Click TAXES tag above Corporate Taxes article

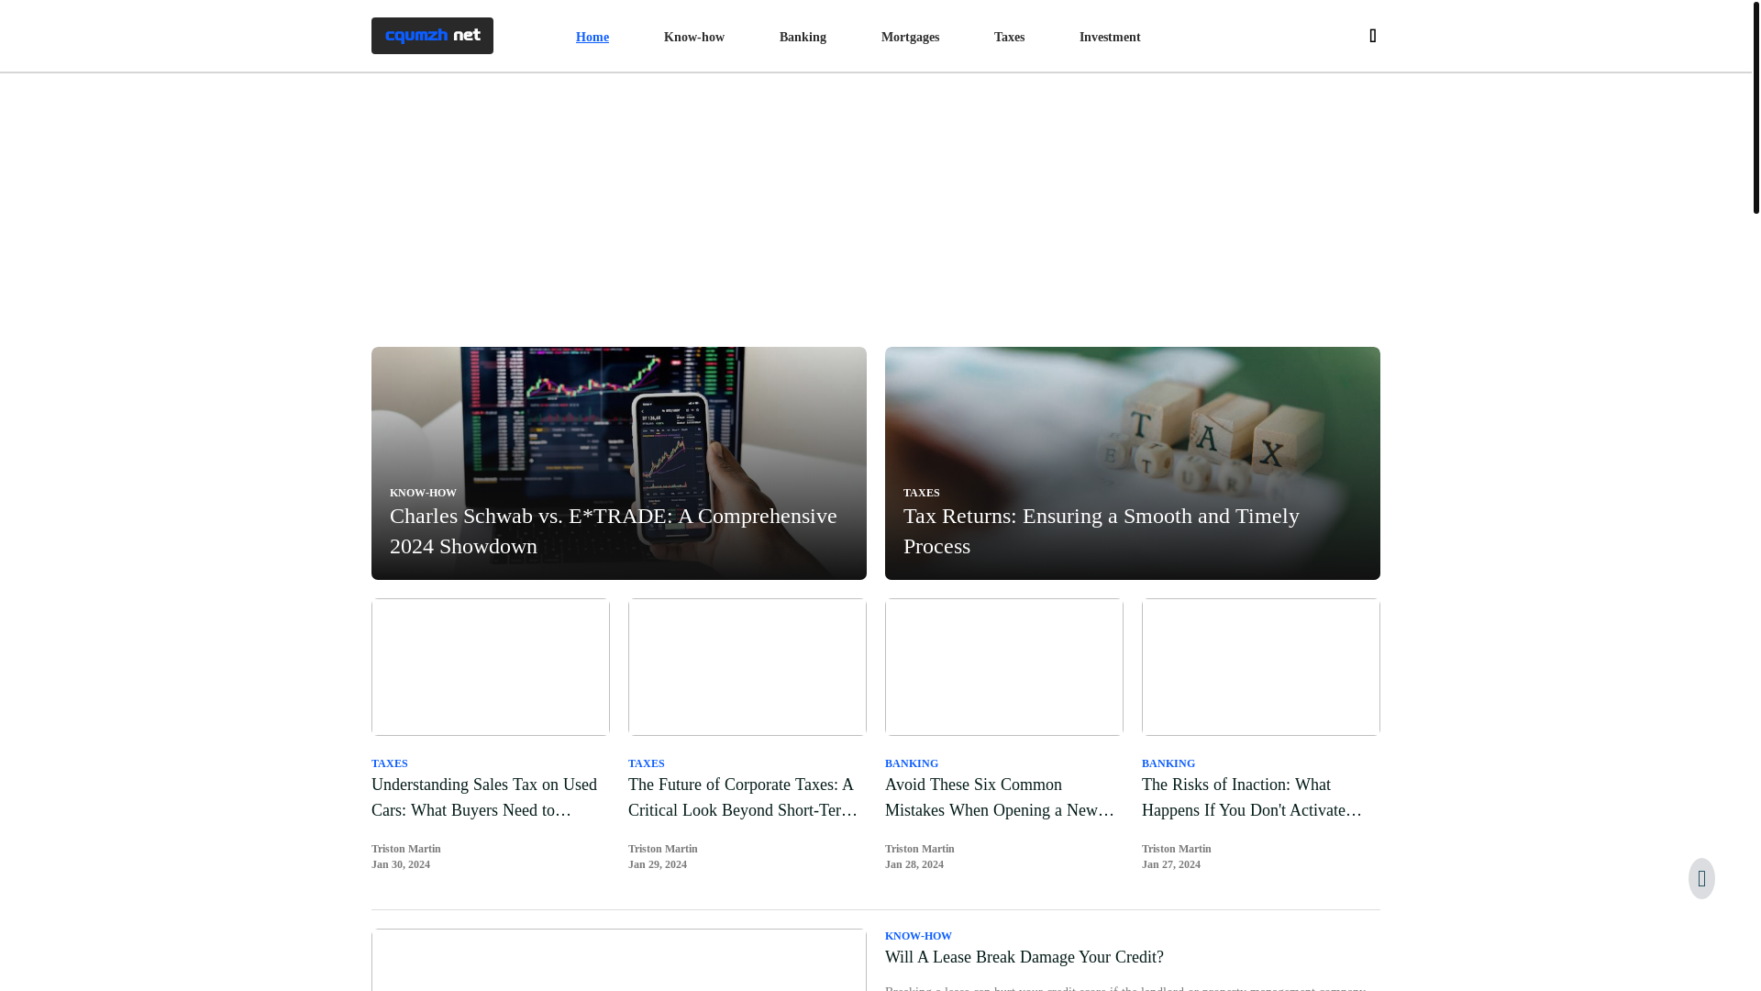coord(647,763)
